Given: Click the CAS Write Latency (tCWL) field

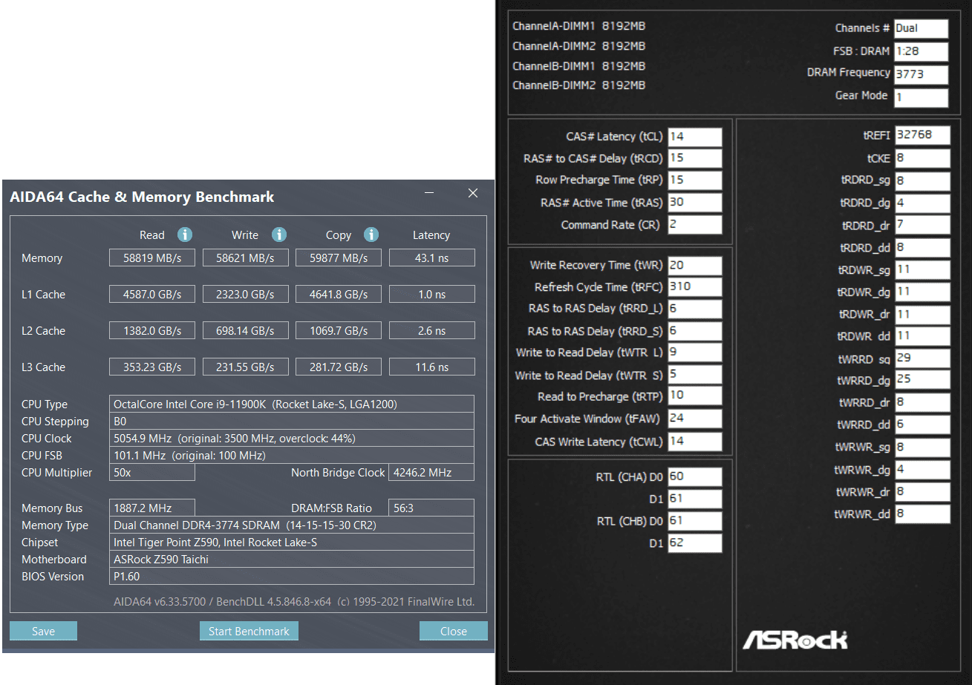Looking at the screenshot, I should (694, 442).
